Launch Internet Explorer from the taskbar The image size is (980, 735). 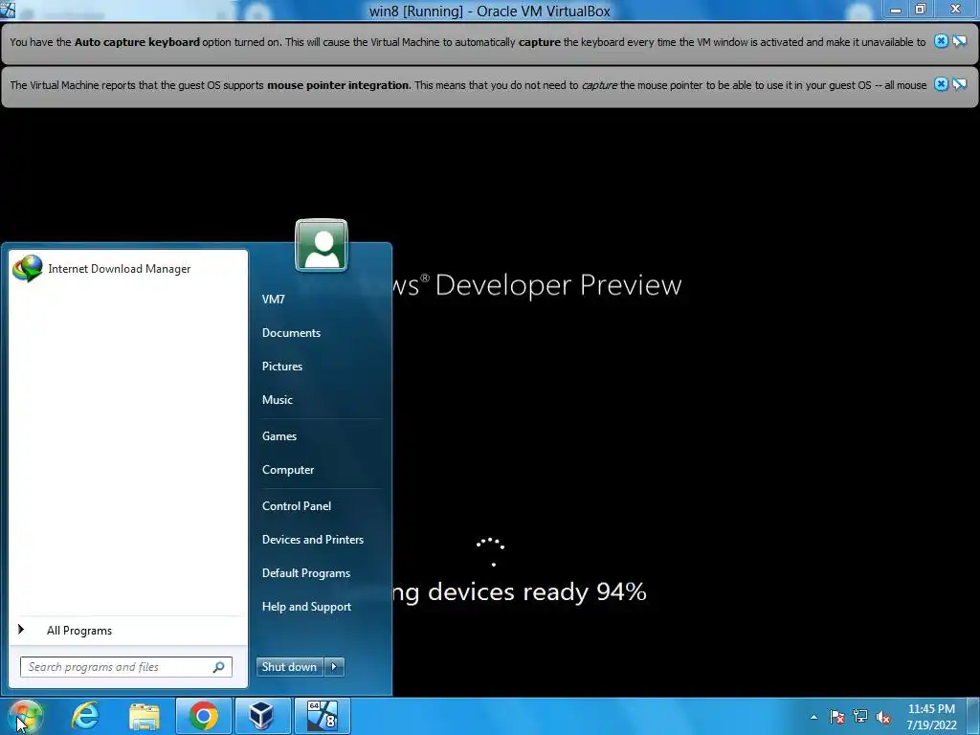[85, 716]
